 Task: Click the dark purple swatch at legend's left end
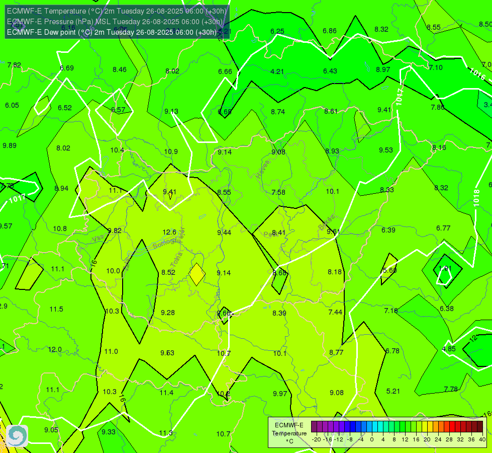point(314,427)
